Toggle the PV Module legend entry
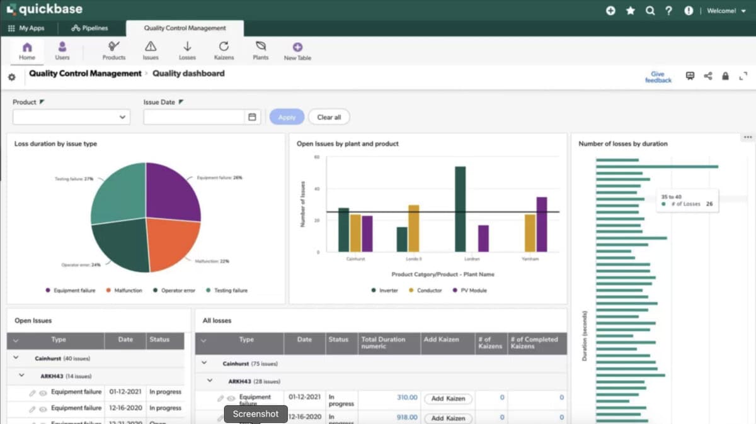 (x=469, y=291)
